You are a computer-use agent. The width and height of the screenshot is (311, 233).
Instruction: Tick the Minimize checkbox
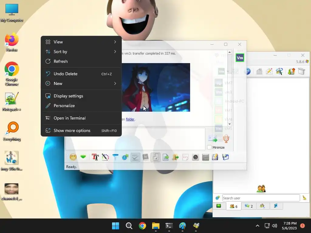coord(209,147)
